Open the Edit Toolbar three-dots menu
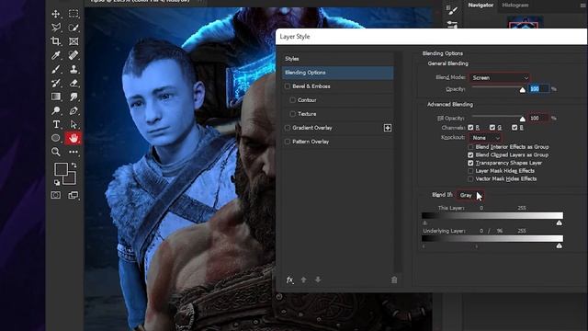 coord(73,152)
